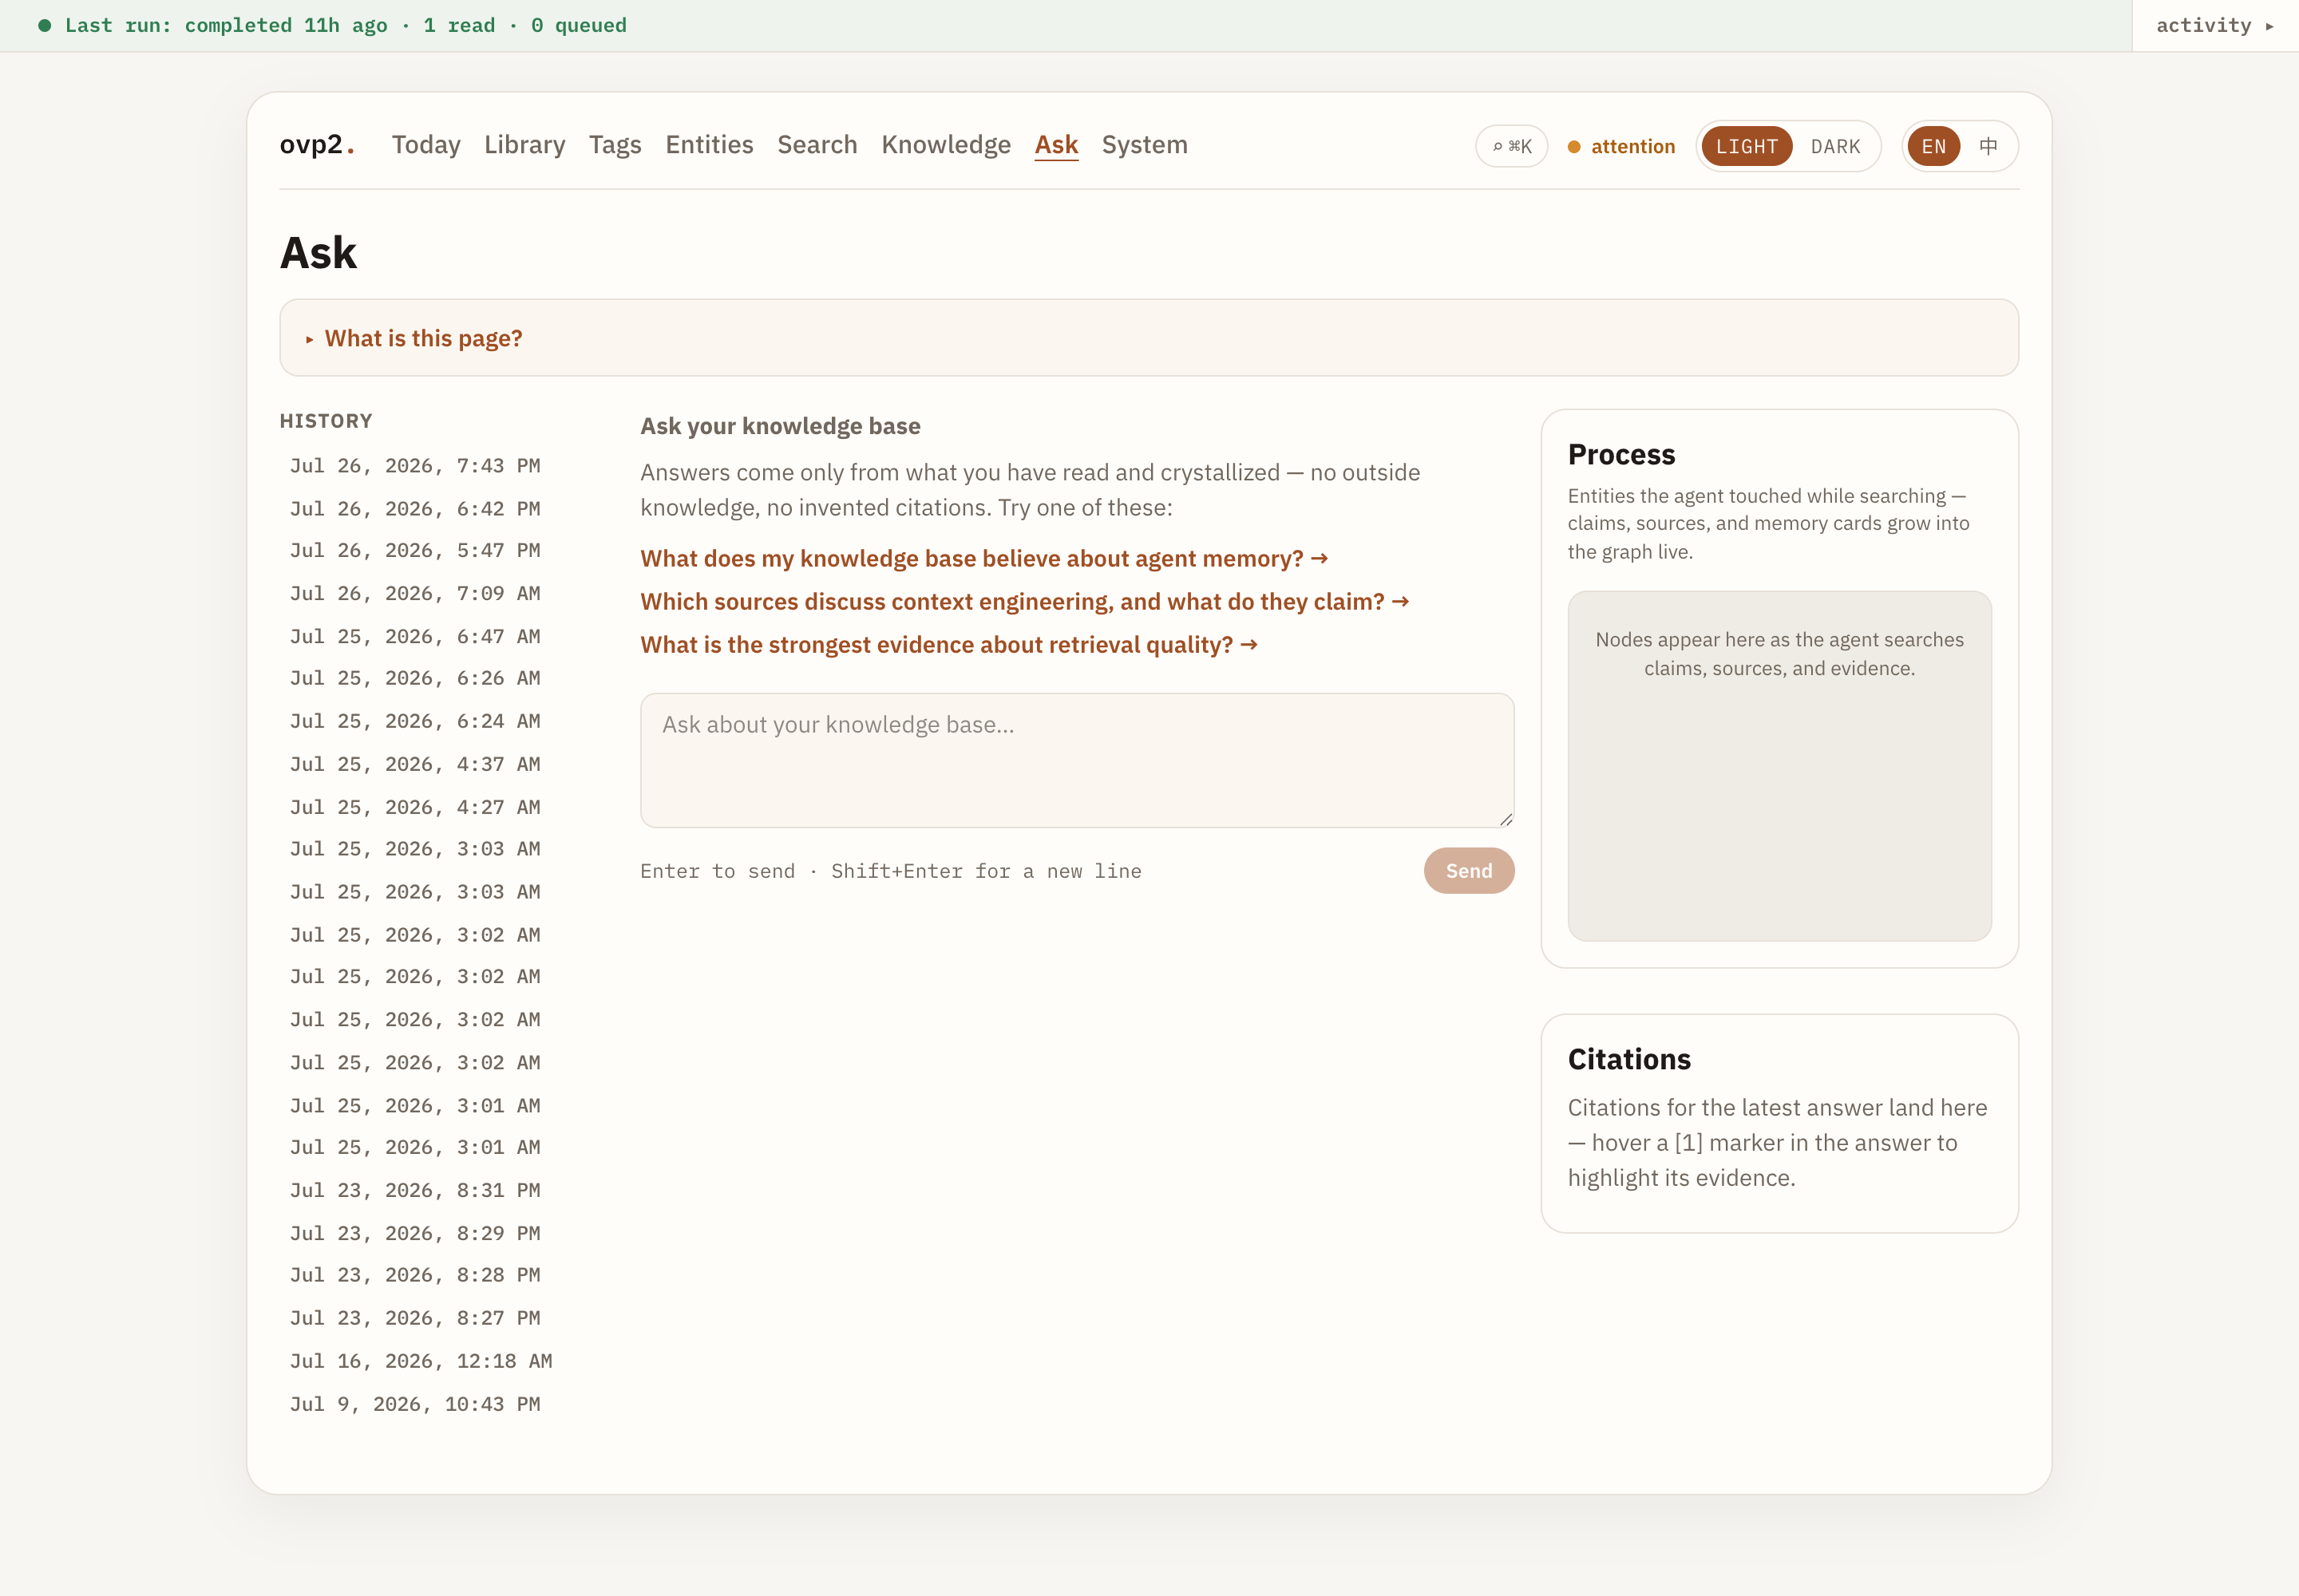
Task: Choose the strongest evidence retrieval quality question
Action: (x=948, y=645)
